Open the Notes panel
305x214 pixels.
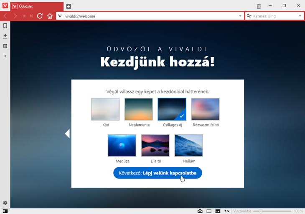click(x=5, y=46)
